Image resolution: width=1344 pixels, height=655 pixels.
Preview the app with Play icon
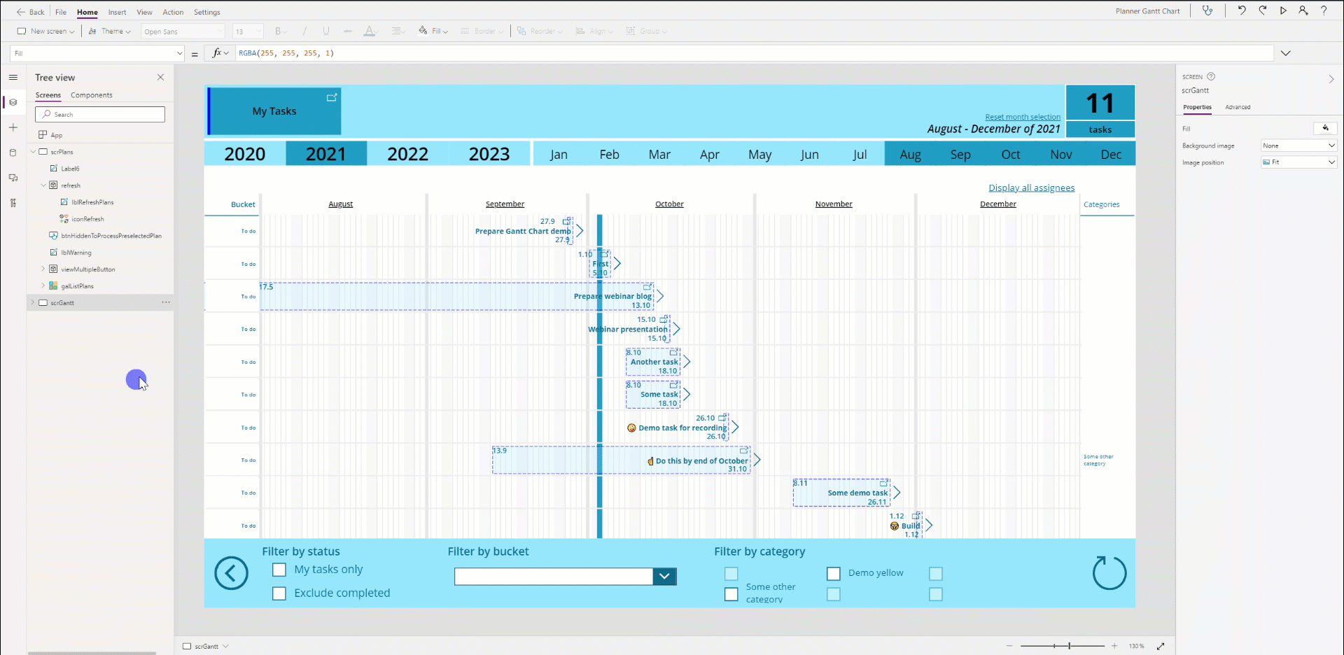1283,10
